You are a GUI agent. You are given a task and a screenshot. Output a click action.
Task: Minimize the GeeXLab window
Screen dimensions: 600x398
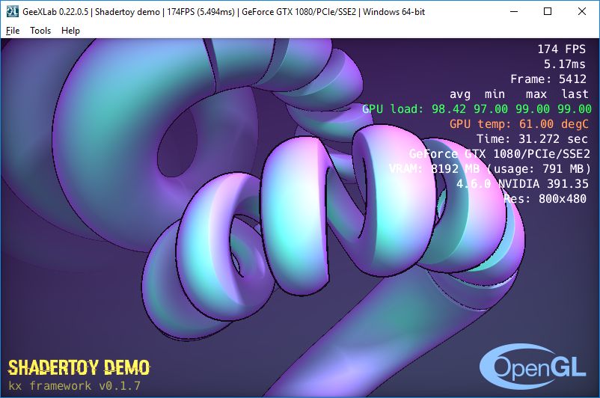514,11
